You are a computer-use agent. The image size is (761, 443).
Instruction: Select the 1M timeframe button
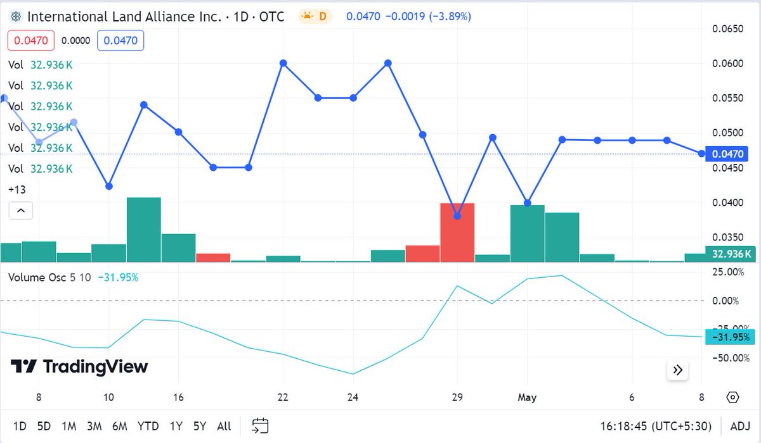click(x=69, y=426)
